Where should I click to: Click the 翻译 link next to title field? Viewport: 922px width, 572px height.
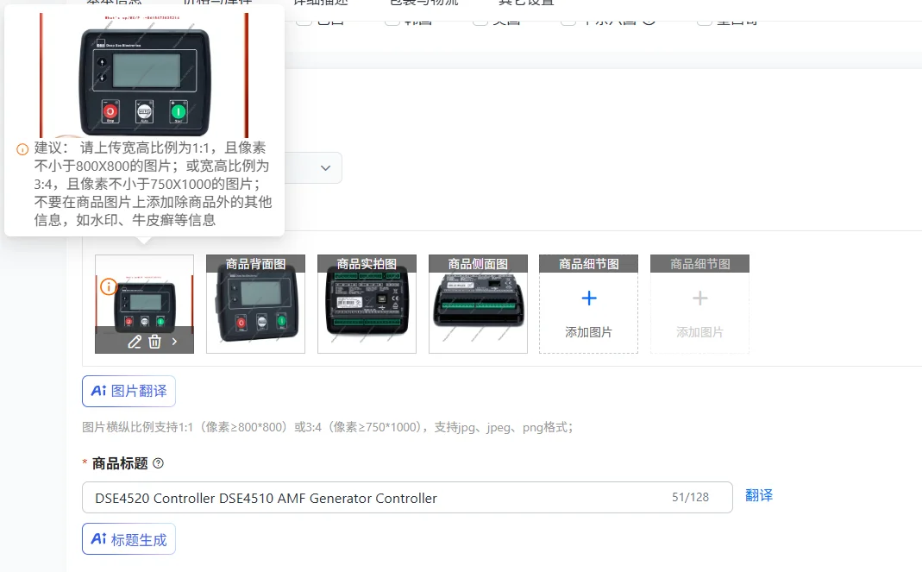(758, 495)
